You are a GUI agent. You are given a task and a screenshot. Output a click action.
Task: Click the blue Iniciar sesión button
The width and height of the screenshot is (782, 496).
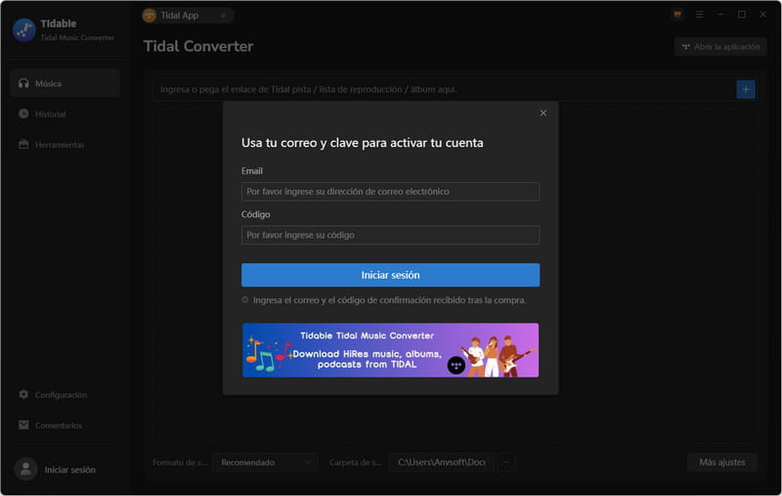(x=390, y=275)
